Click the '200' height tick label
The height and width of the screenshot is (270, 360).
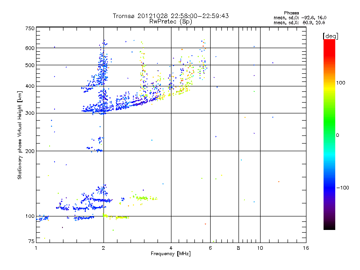(x=30, y=151)
